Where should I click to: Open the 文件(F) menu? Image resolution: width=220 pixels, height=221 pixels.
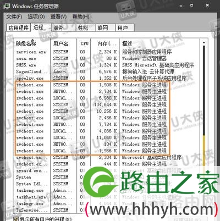tap(14, 17)
